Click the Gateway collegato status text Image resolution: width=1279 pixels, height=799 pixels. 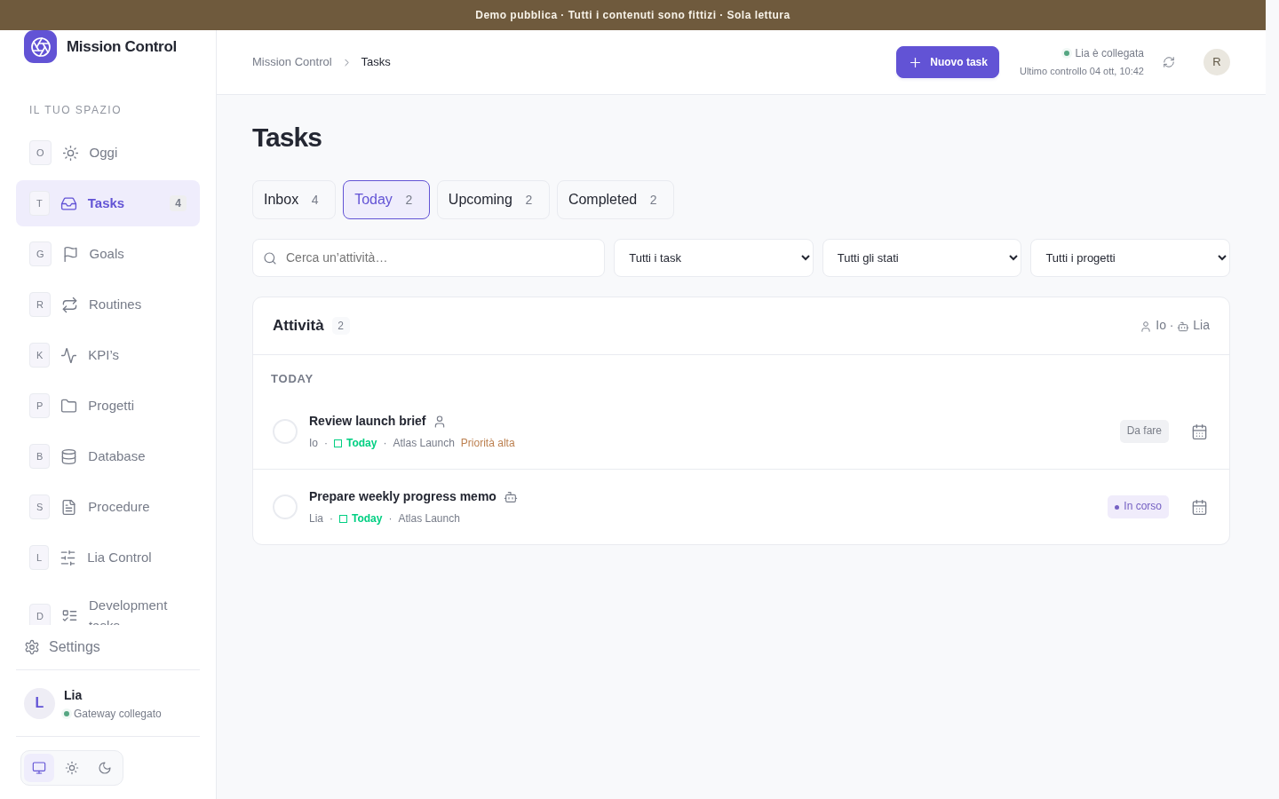pos(117,714)
